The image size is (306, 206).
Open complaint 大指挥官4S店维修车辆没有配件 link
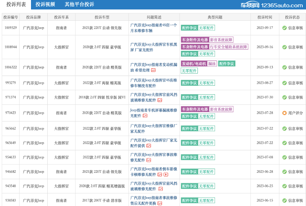[x=153, y=83]
